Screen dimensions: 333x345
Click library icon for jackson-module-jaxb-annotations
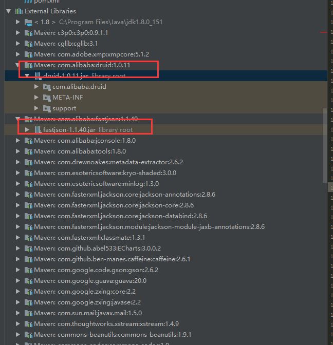(x=28, y=227)
